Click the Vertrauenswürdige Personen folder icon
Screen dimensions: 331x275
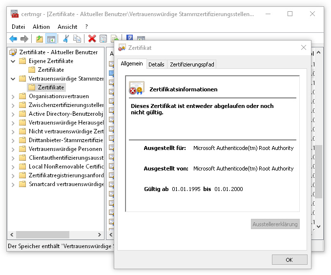pyautogui.click(x=22, y=149)
